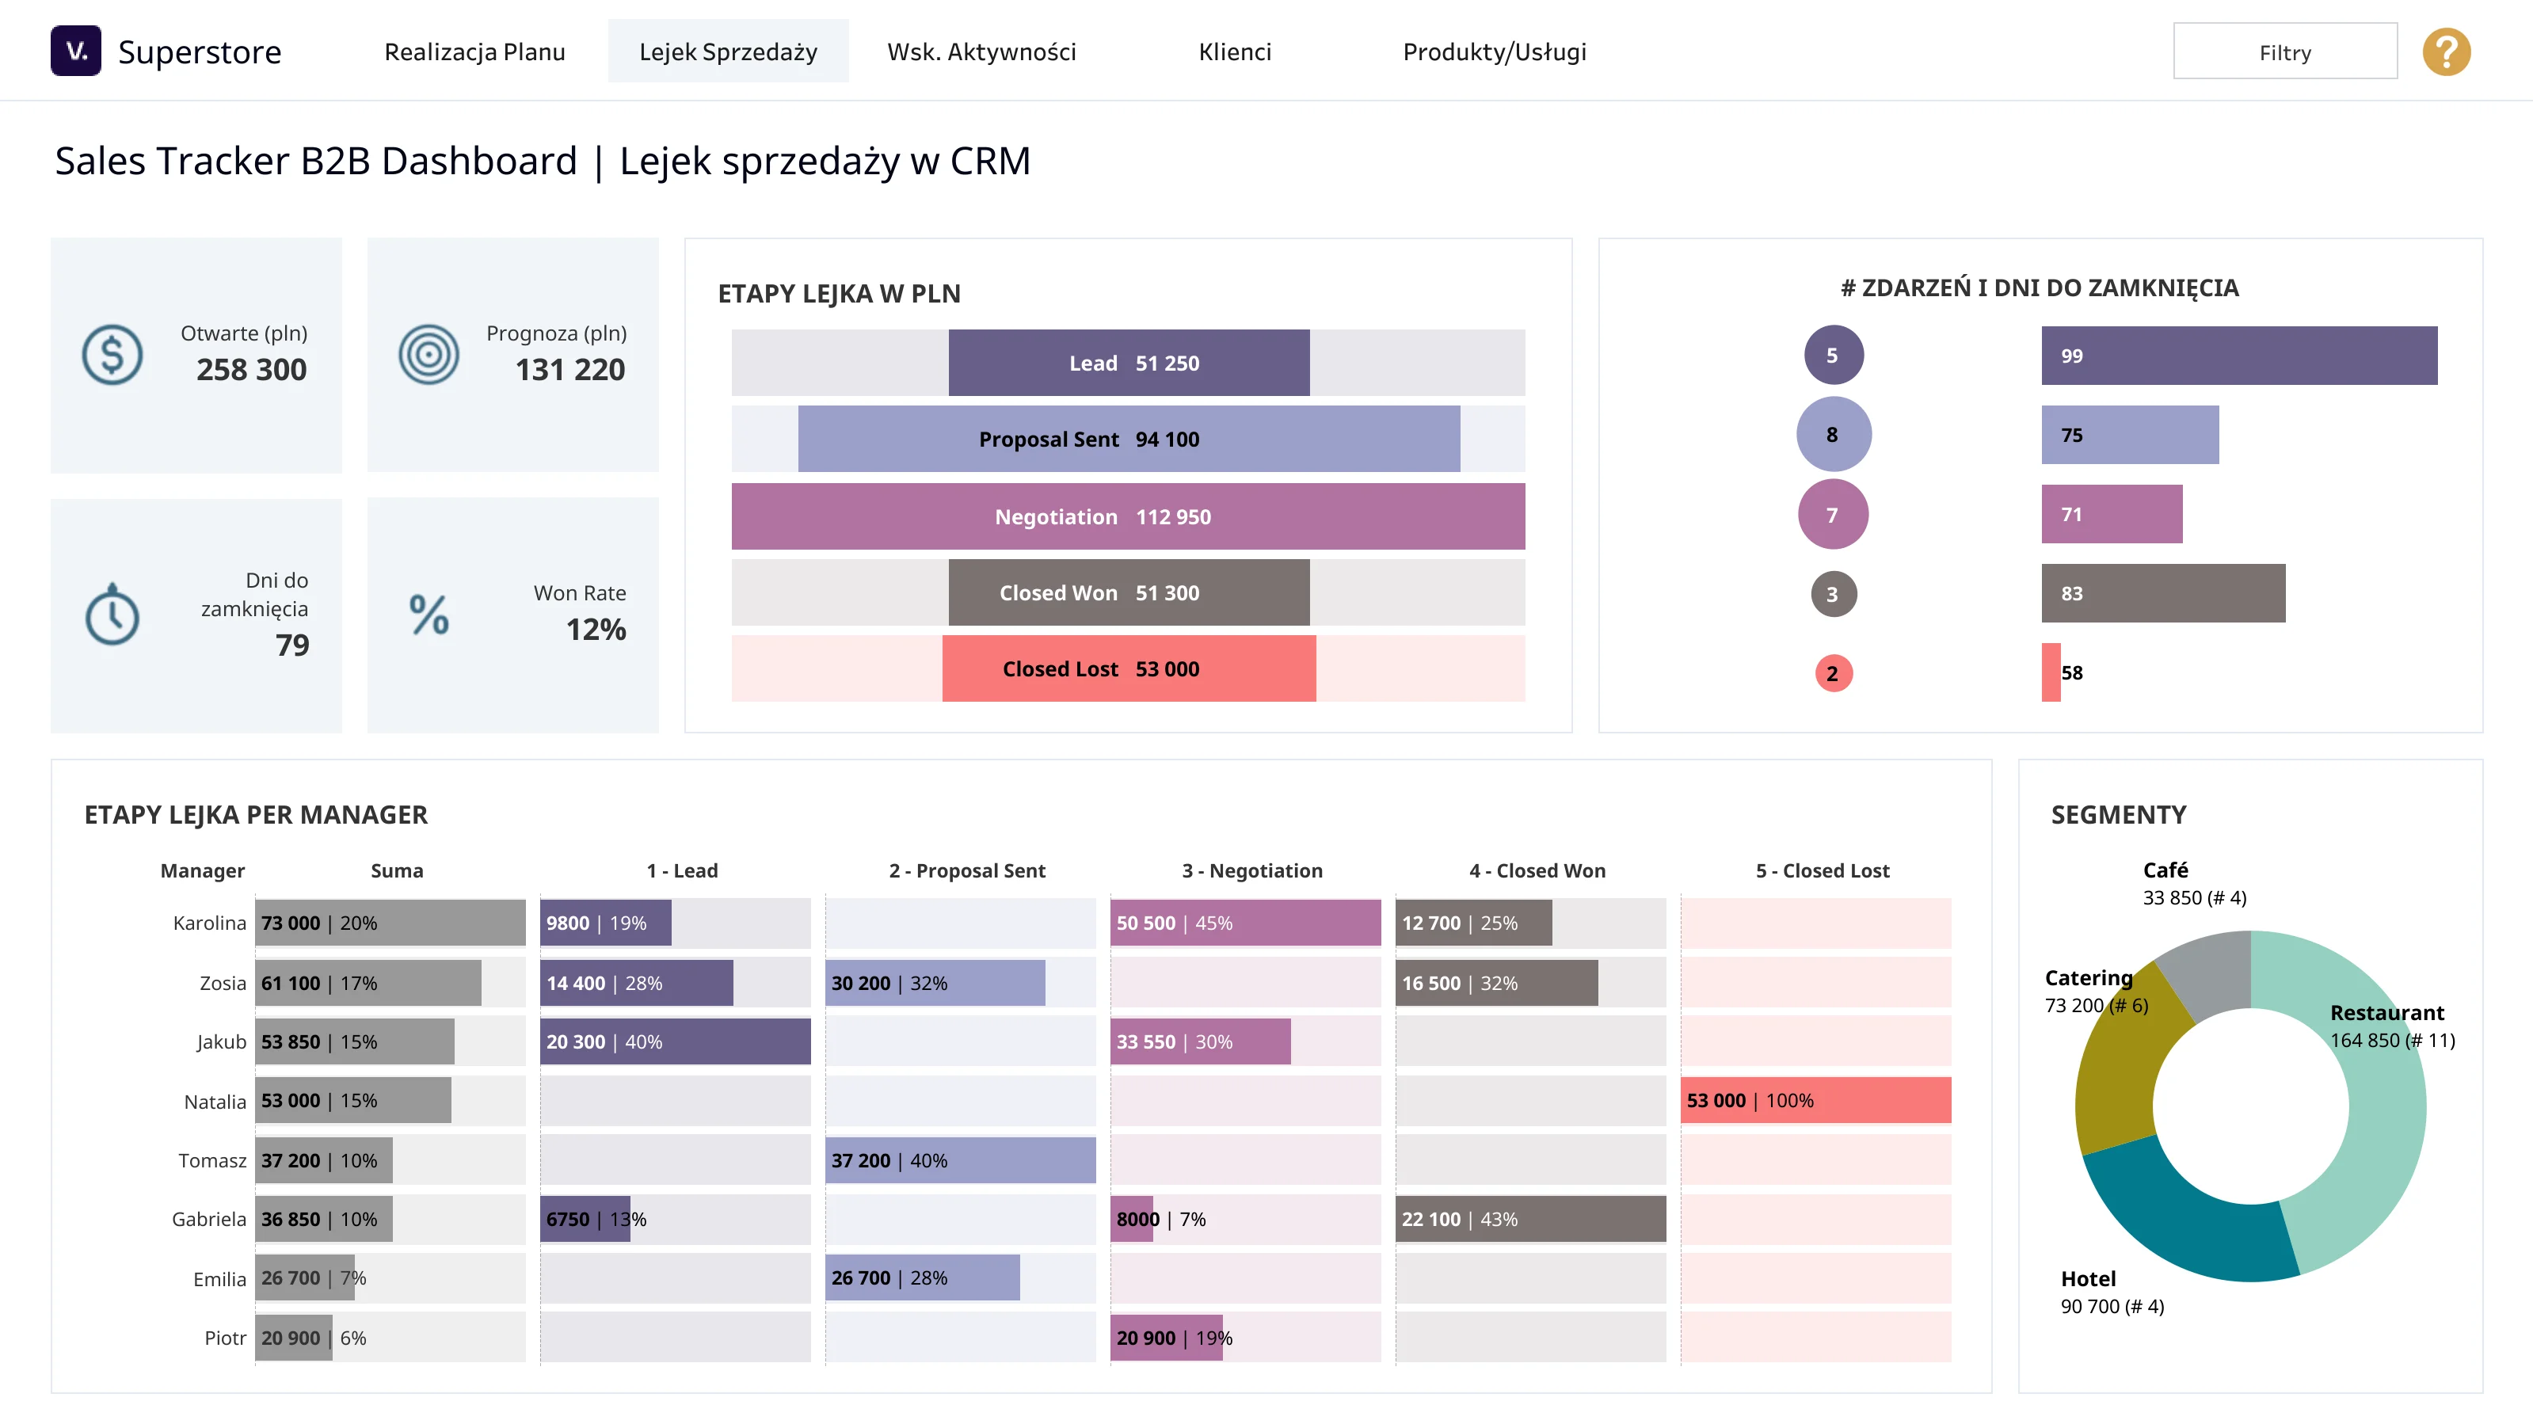Select the red circle showing 2 events

pyautogui.click(x=1833, y=674)
